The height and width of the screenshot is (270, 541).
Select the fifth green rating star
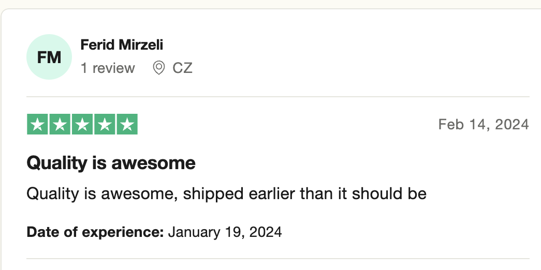127,124
